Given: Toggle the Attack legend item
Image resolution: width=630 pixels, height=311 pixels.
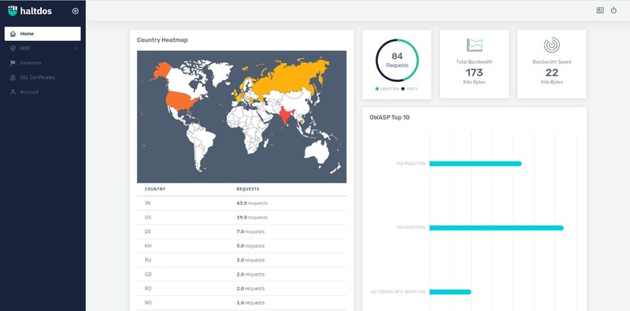Looking at the screenshot, I should coord(409,88).
